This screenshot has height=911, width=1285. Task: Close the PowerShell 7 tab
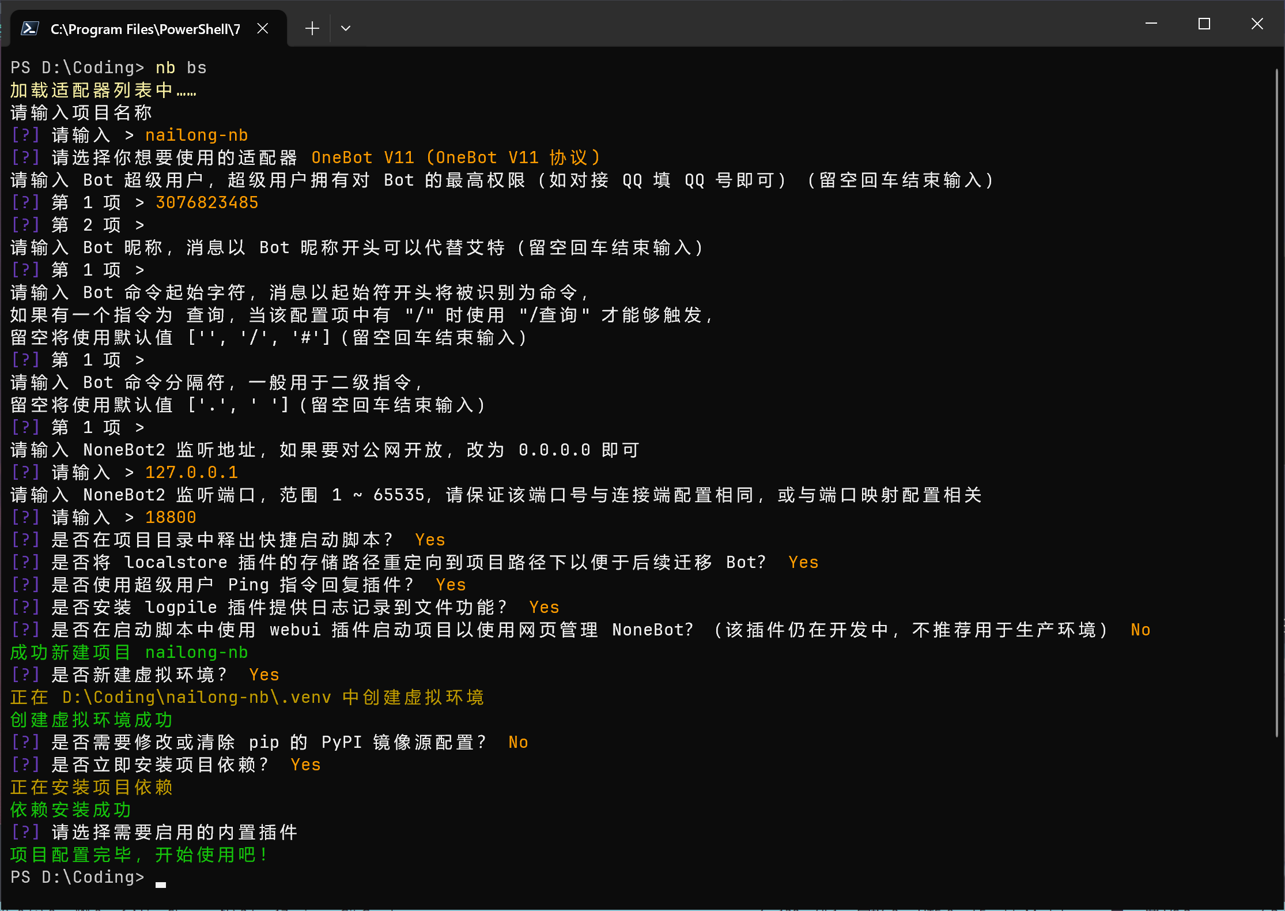(x=263, y=28)
